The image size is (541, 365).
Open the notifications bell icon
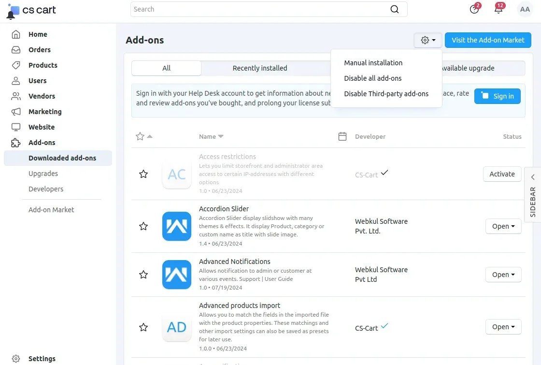click(498, 9)
